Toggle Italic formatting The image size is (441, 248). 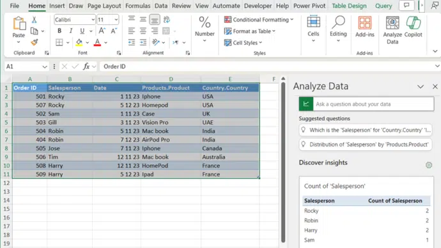[70, 31]
